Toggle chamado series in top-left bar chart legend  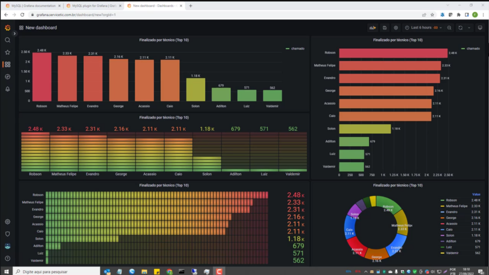click(298, 49)
